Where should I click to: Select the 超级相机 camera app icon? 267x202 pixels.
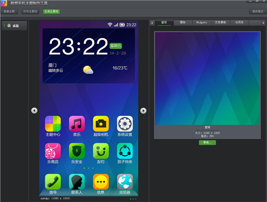tap(101, 124)
